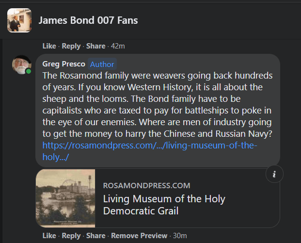Open the link preview postcard thumbnail
Screen dimensions: 301x243
(65, 198)
